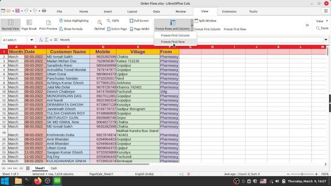
Task: Choose Freeze First Column in dropdown menu
Action: 175,36
